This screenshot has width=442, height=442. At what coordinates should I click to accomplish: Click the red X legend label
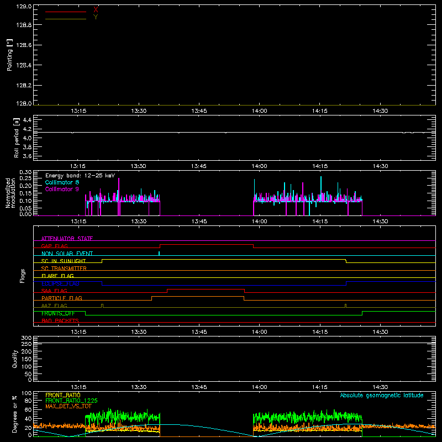pos(96,10)
